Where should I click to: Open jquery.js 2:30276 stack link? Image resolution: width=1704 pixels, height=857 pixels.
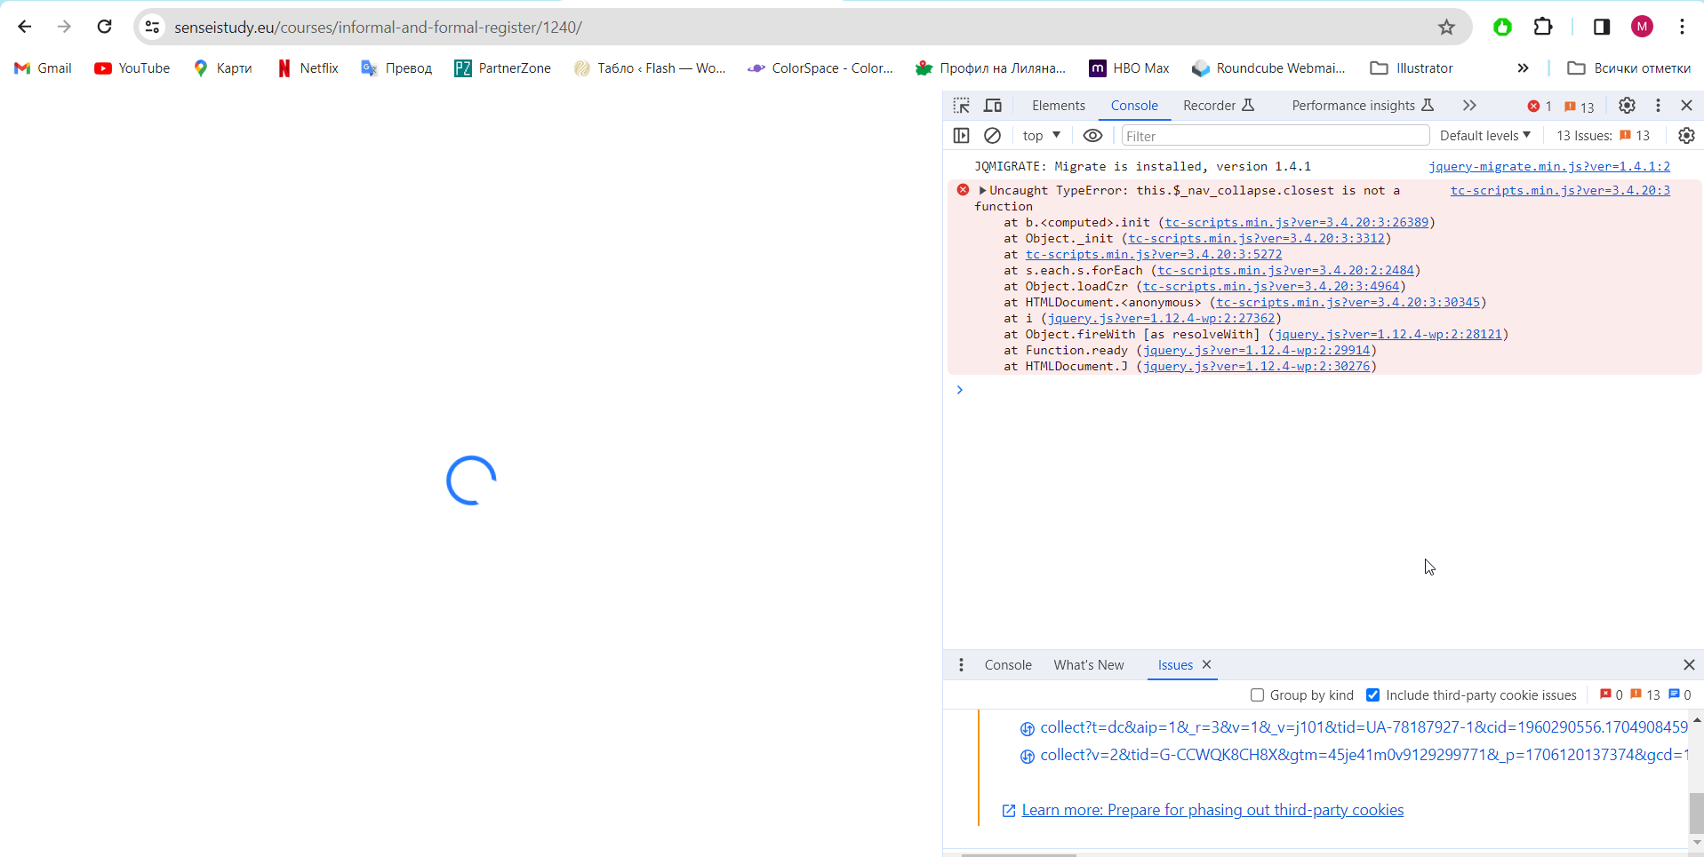pos(1257,366)
